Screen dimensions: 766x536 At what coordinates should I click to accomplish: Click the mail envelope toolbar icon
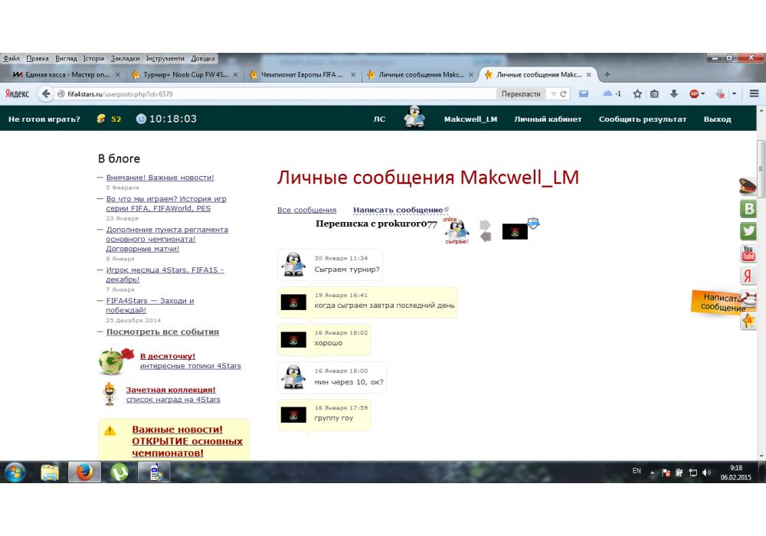(584, 93)
